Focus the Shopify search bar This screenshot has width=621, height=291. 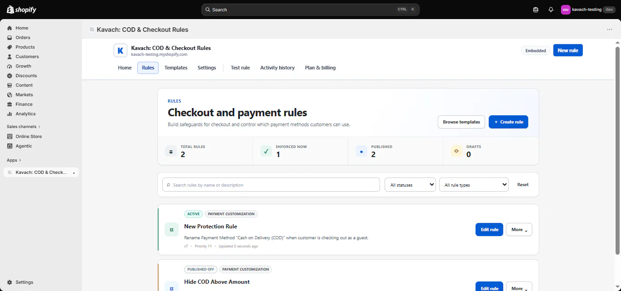[310, 10]
